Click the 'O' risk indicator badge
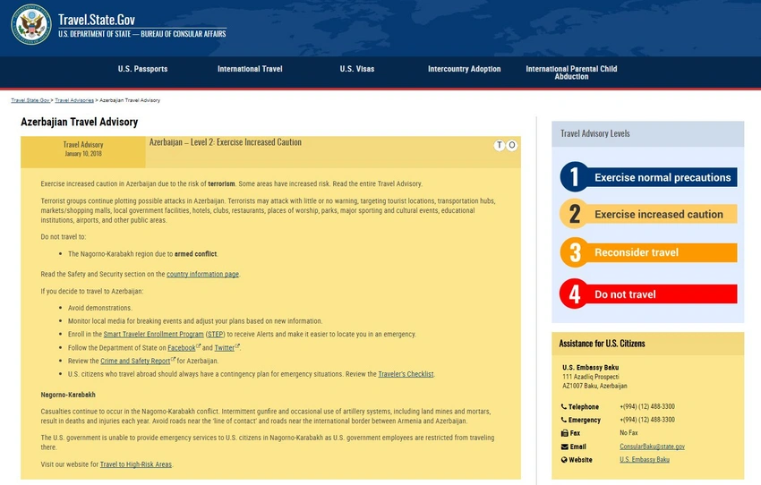Screen dimensions: 761x485 [x=512, y=145]
